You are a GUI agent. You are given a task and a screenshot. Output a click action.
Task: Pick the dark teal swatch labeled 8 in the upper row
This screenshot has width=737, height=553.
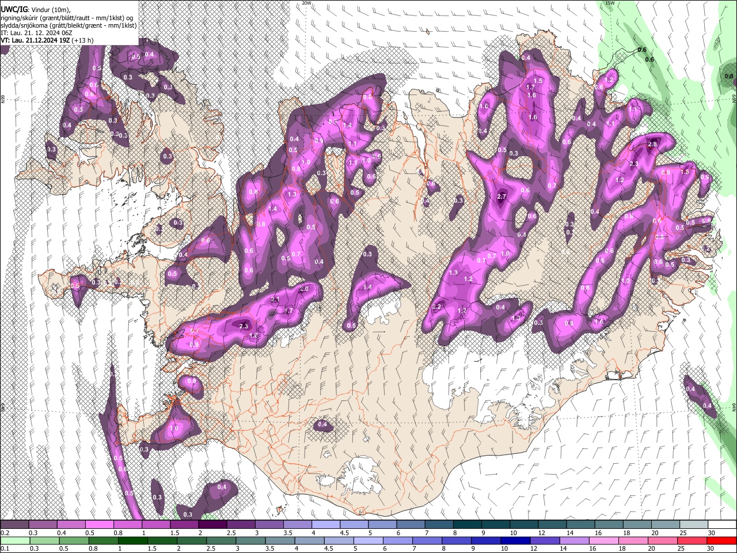tap(467, 524)
